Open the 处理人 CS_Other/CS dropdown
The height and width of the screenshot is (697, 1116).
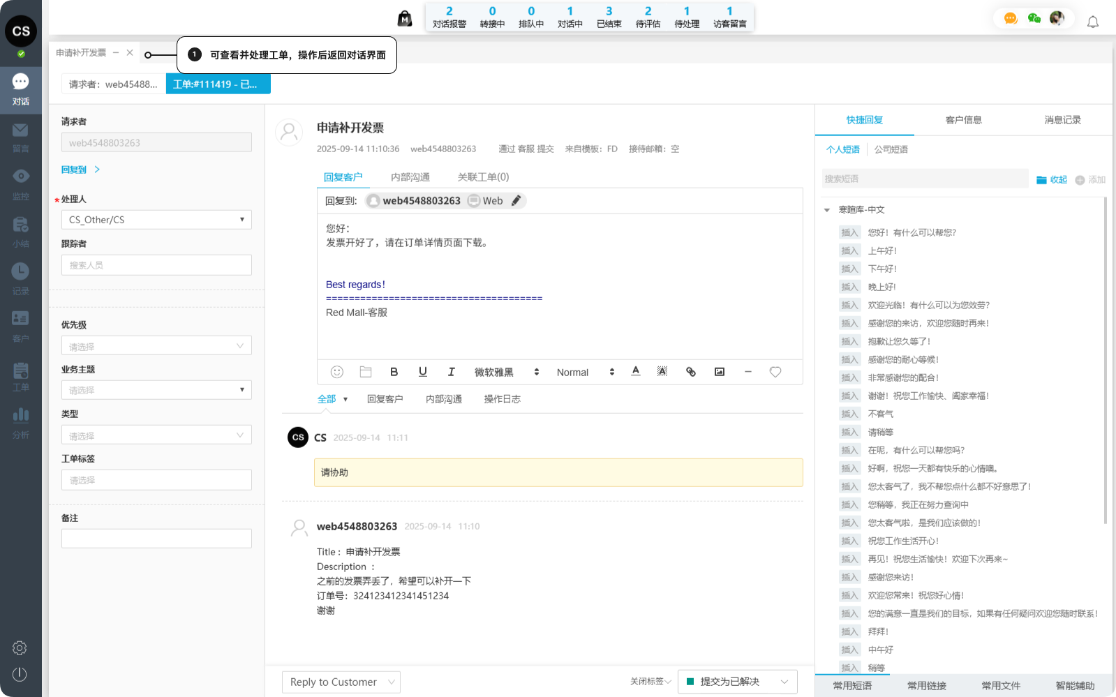point(156,220)
